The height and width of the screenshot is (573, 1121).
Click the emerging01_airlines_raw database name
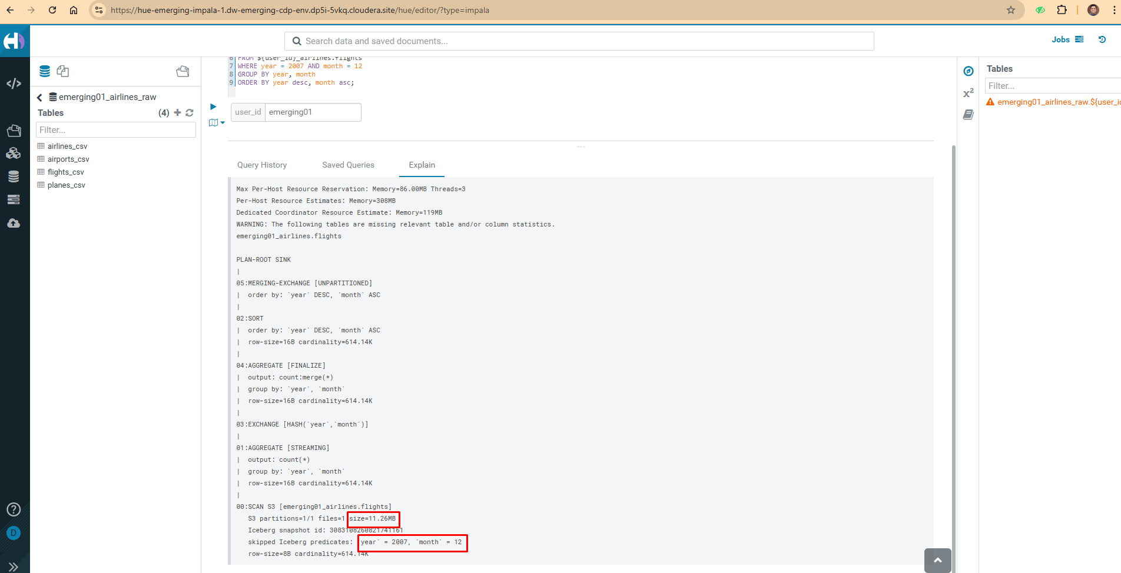pos(107,97)
